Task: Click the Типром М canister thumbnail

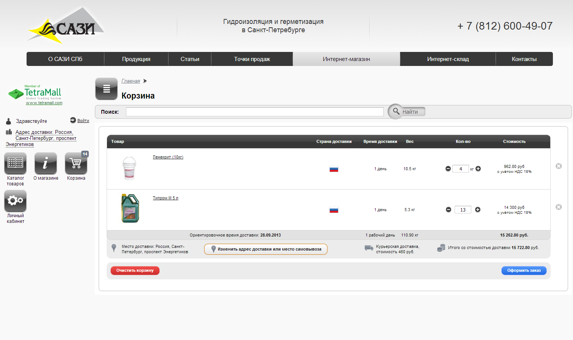Action: (x=130, y=208)
